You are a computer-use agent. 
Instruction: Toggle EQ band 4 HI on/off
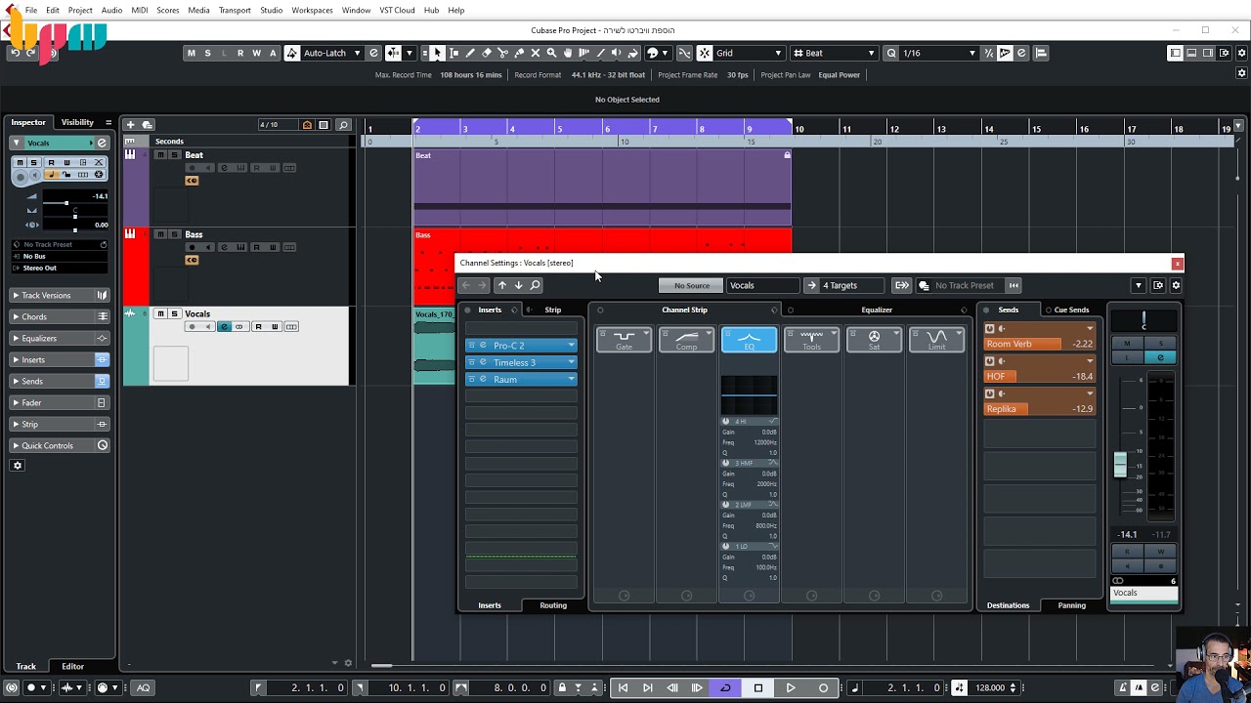tap(726, 422)
